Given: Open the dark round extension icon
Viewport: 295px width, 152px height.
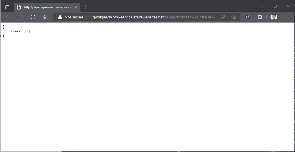Looking at the screenshot, I should [x=247, y=17].
